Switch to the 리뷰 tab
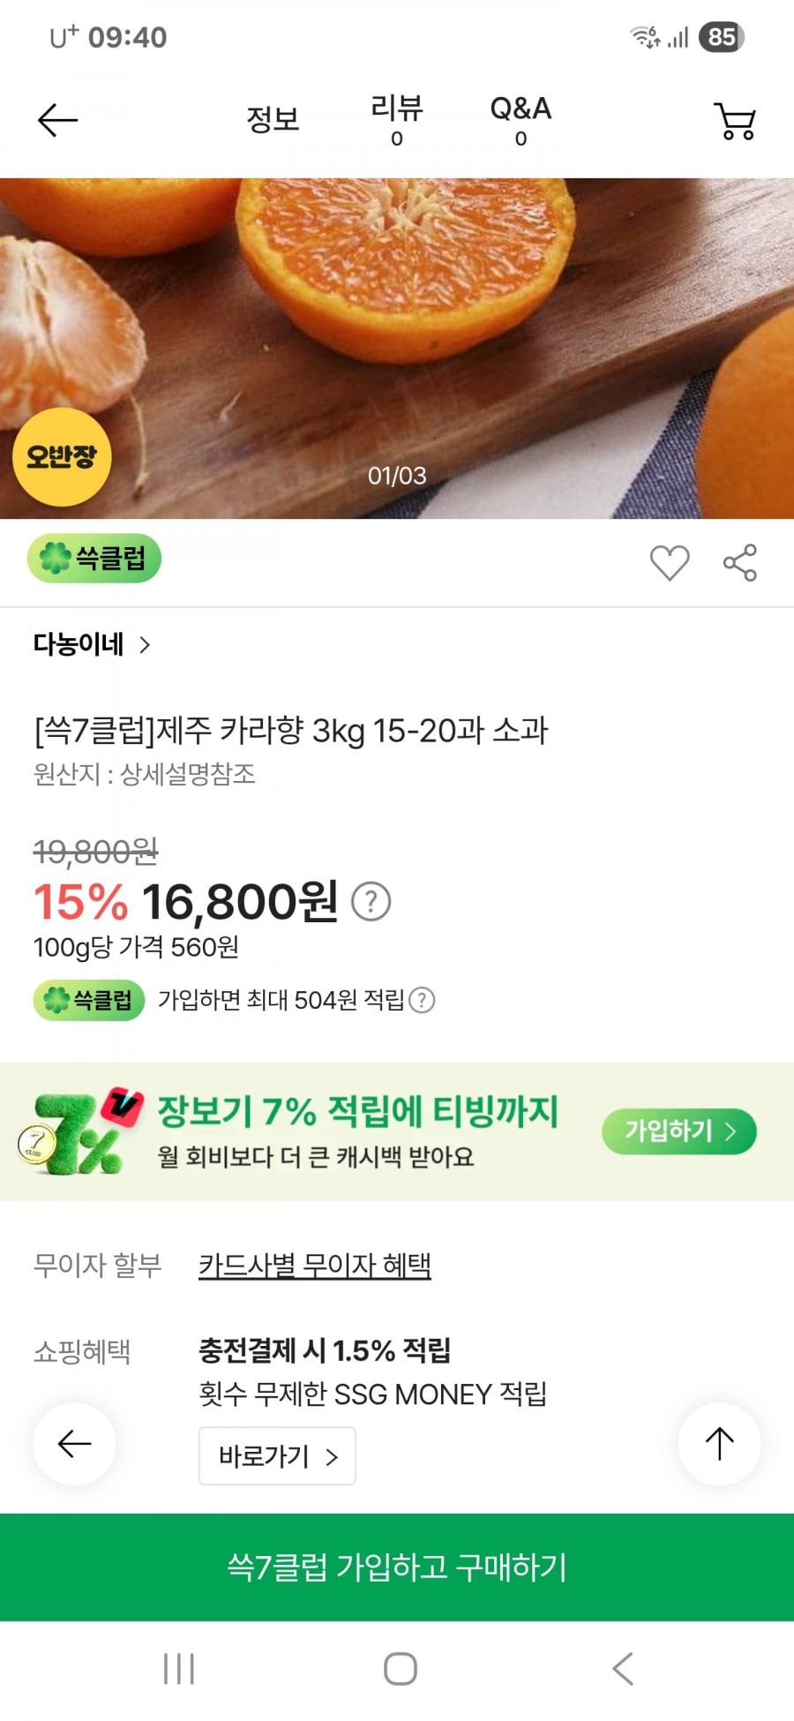Viewport: 794px width, 1721px height. point(396,119)
